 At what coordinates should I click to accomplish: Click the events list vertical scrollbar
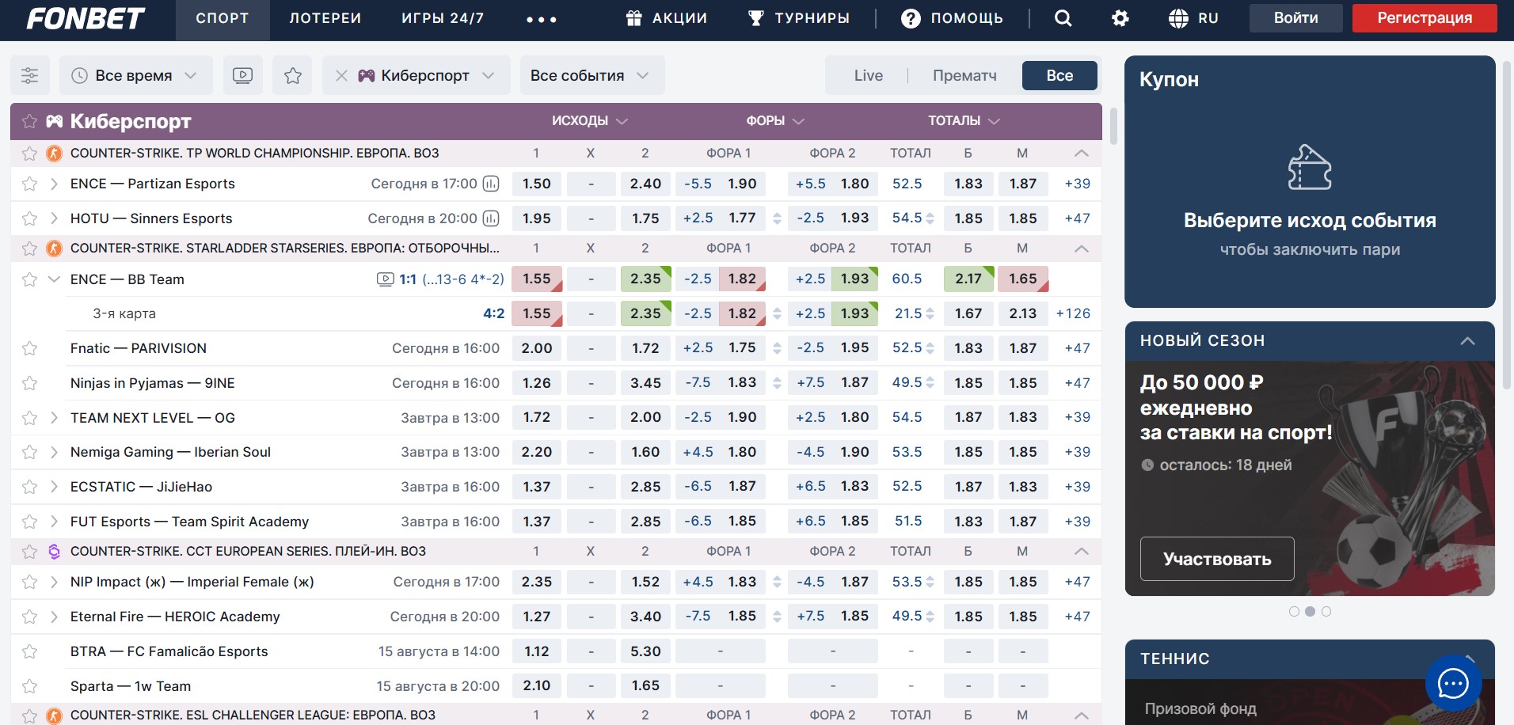(x=1113, y=127)
